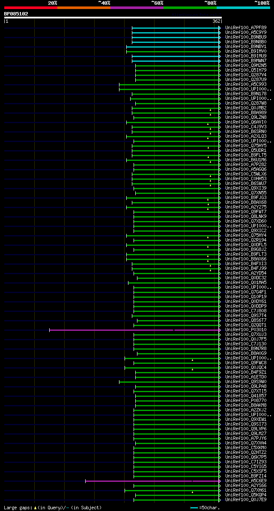The image size is (274, 511).
Task: Select the UniRef100_A2Y275 label
Action: tap(246, 207)
